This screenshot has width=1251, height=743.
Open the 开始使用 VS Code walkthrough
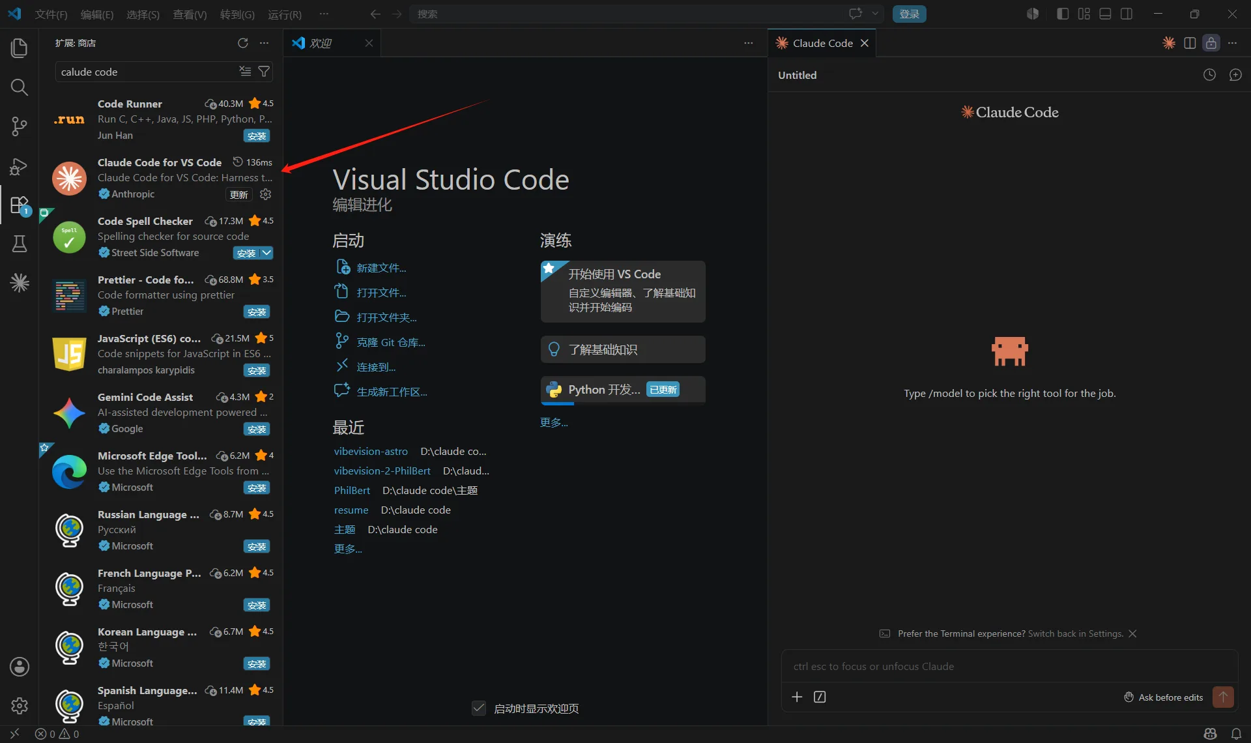pyautogui.click(x=623, y=291)
